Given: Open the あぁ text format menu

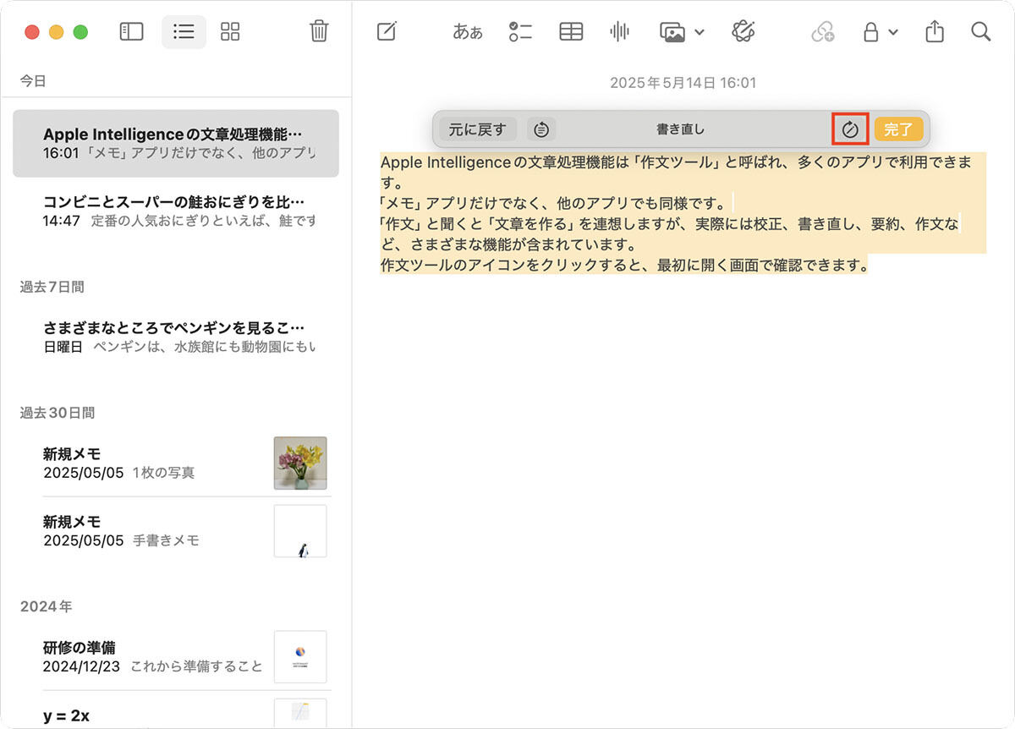Looking at the screenshot, I should click(x=468, y=32).
